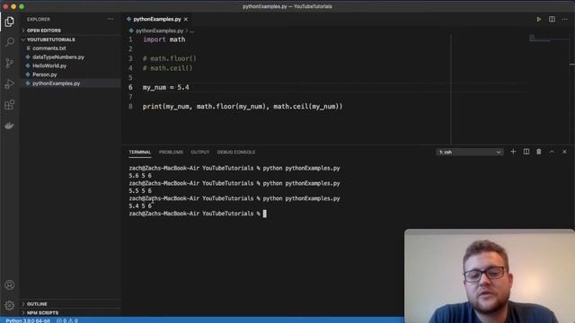Screen dimensions: 575x323
Task: Open editor More Actions ellipsis menu
Action: pyautogui.click(x=565, y=19)
